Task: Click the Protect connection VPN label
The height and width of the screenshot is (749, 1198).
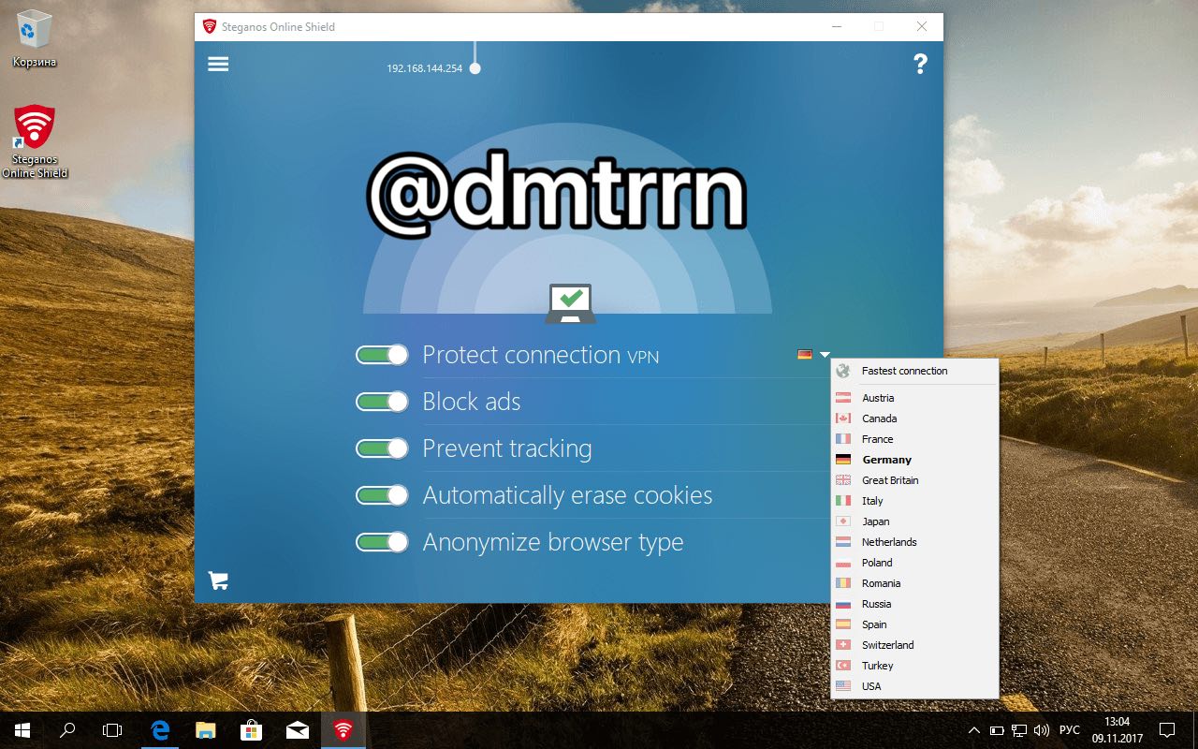Action: coord(541,356)
